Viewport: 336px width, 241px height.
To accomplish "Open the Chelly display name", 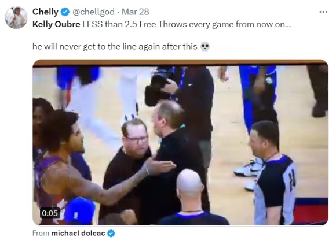I will pyautogui.click(x=45, y=12).
